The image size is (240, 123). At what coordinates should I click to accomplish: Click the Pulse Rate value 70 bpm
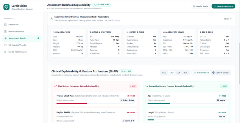(116, 40)
